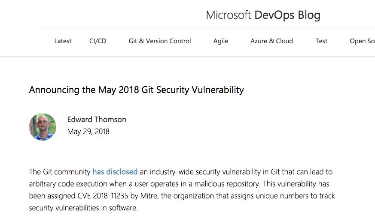
Task: Click the Microsoft DevOps Blog title
Action: click(263, 15)
